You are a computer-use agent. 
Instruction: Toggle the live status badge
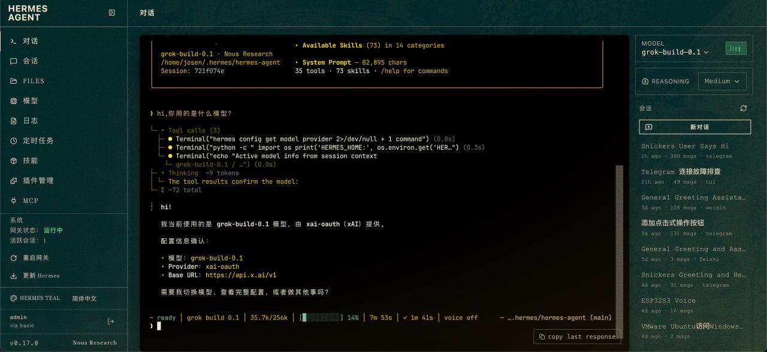tap(735, 48)
